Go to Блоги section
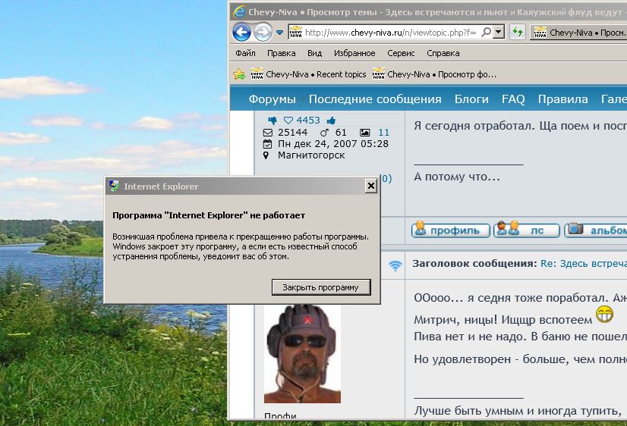The width and height of the screenshot is (627, 426). click(x=471, y=99)
